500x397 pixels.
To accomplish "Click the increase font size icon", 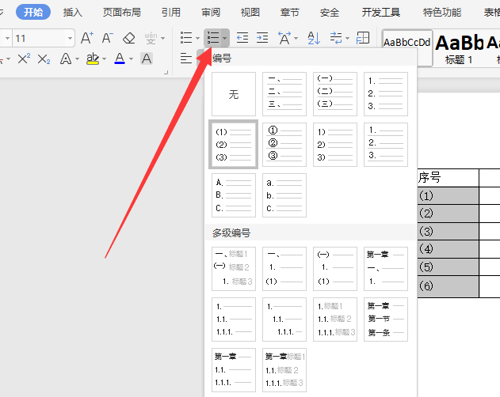I will (87, 38).
